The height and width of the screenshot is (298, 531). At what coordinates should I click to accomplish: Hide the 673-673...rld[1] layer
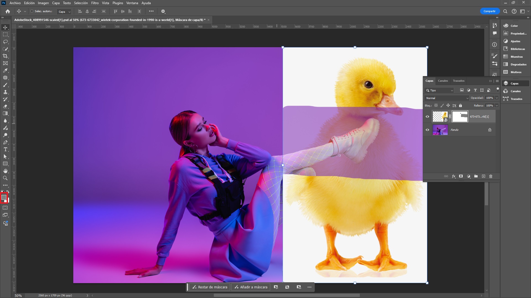[427, 116]
